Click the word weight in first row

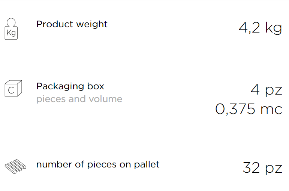92,25
